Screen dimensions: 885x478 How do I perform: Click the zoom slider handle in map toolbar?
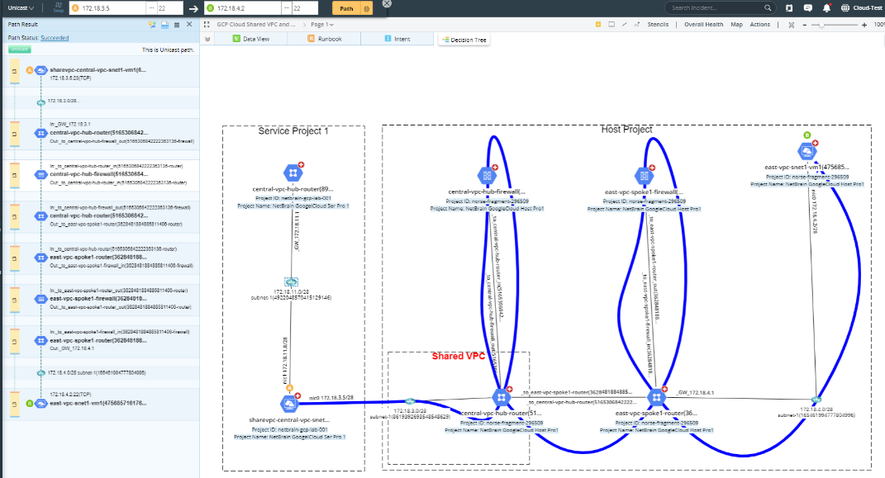point(821,25)
